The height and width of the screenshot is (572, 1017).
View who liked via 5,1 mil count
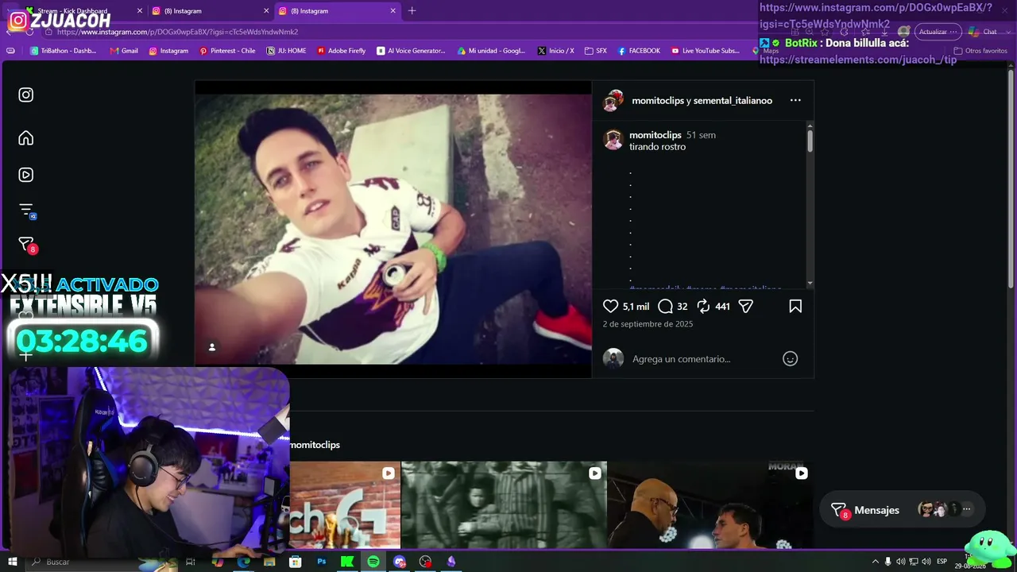(636, 307)
